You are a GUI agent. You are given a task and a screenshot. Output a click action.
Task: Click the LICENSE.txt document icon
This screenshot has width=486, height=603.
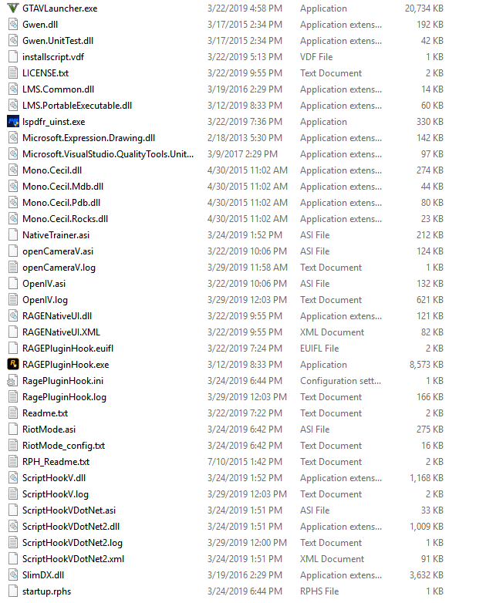pyautogui.click(x=13, y=73)
